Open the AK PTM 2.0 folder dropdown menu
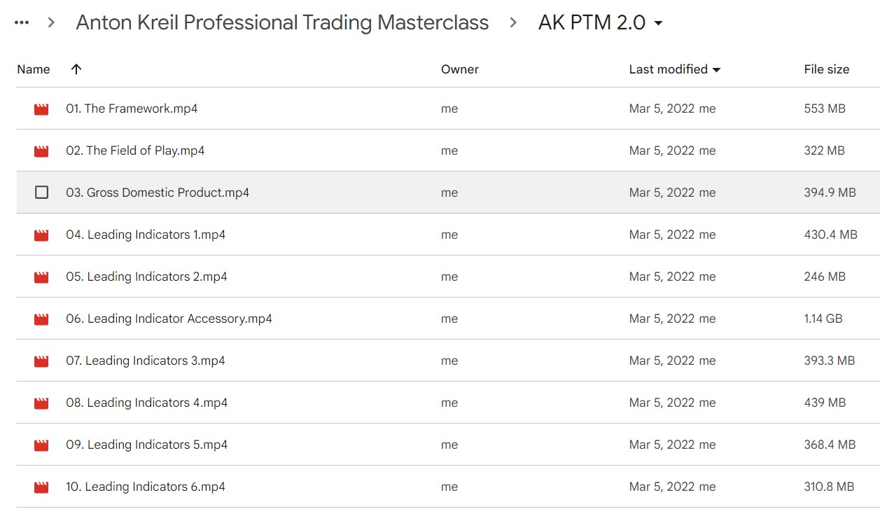The width and height of the screenshot is (880, 523). tap(658, 22)
